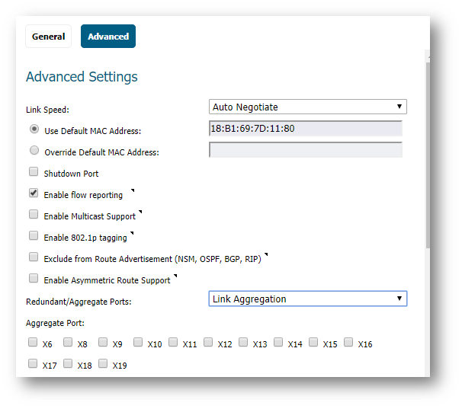The image size is (462, 409).
Task: Click tooltip marker beside Enable 802.1p tagging
Action: [x=132, y=233]
